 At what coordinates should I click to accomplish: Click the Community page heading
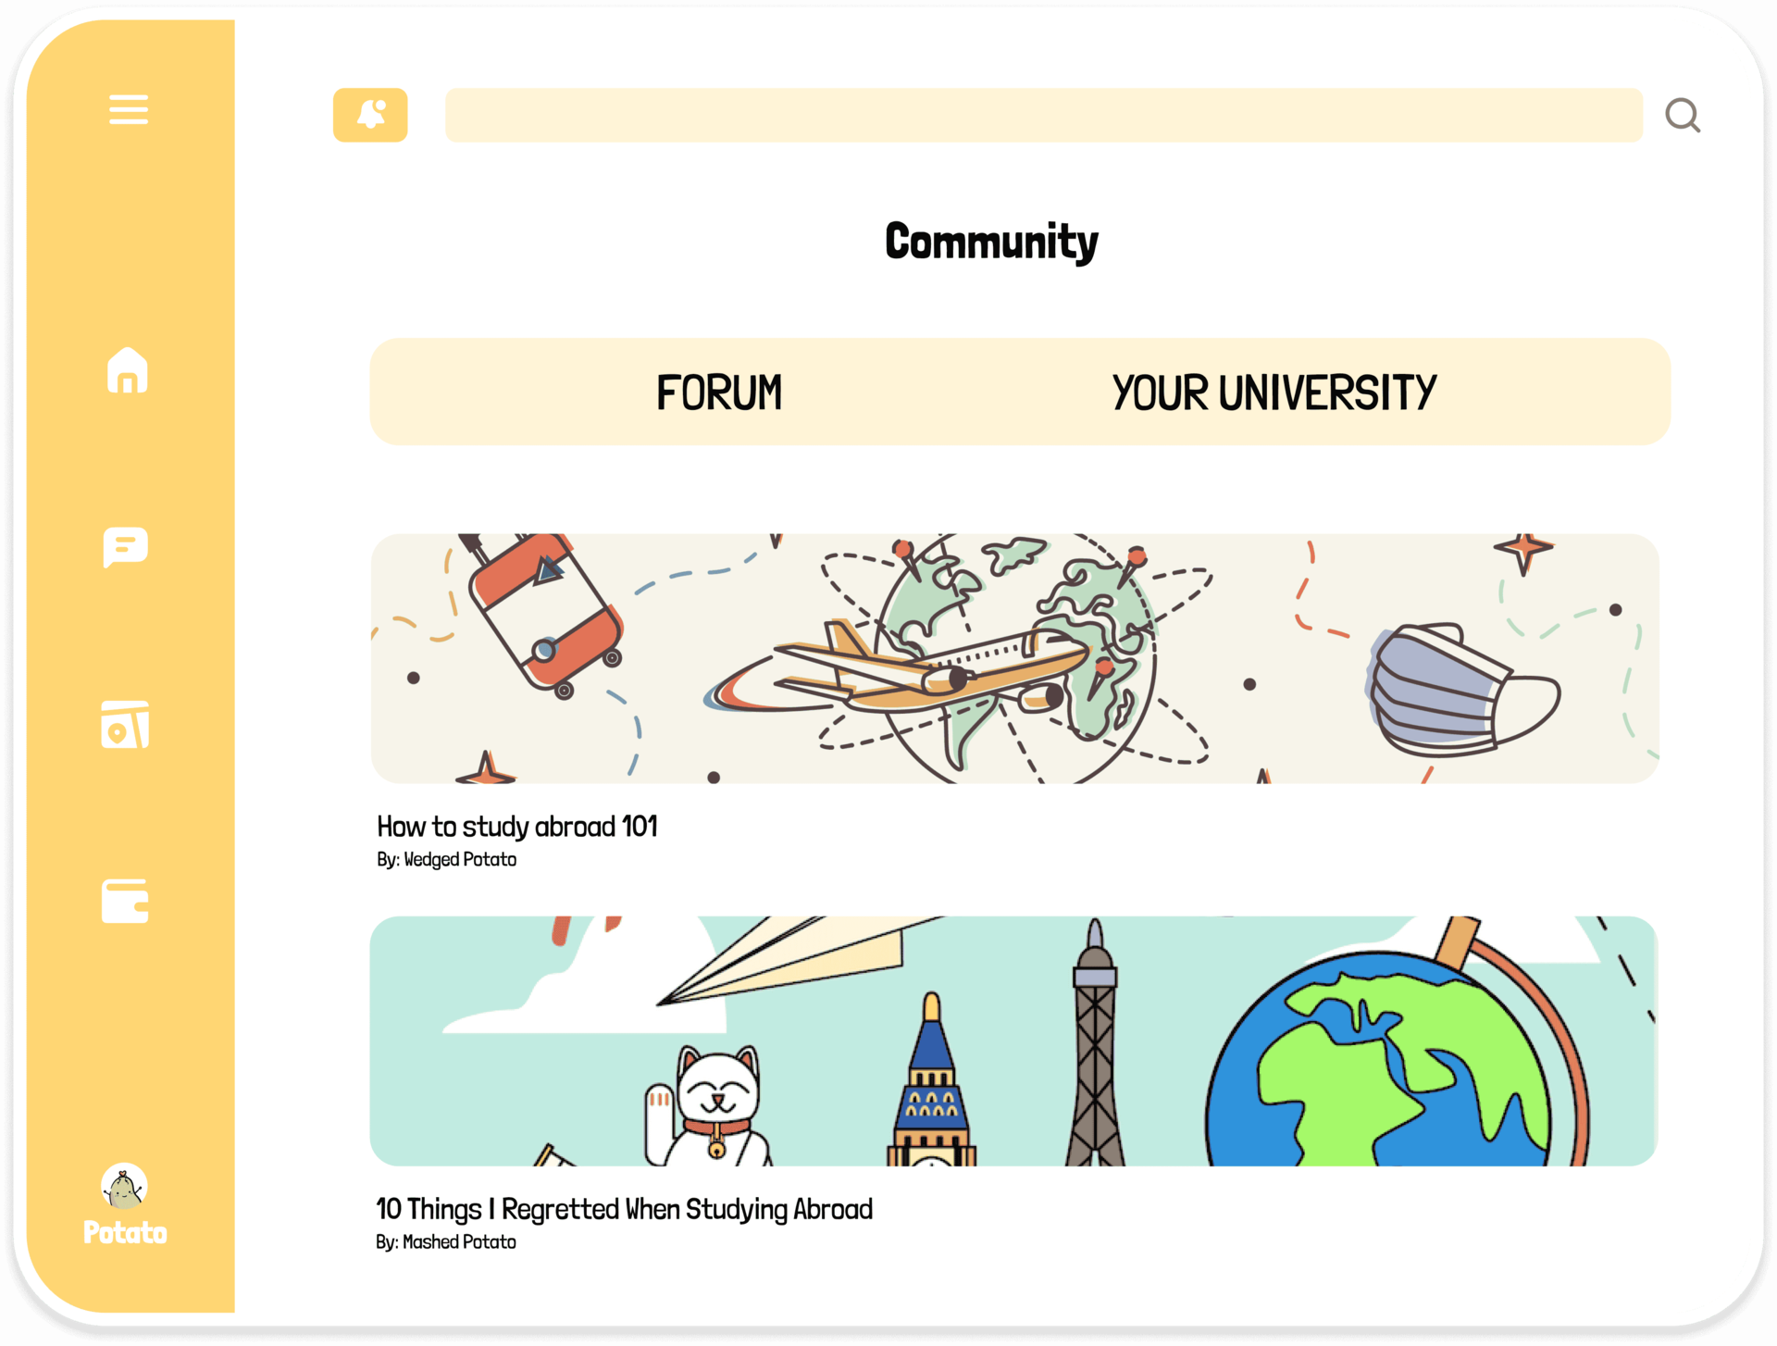[x=991, y=242]
